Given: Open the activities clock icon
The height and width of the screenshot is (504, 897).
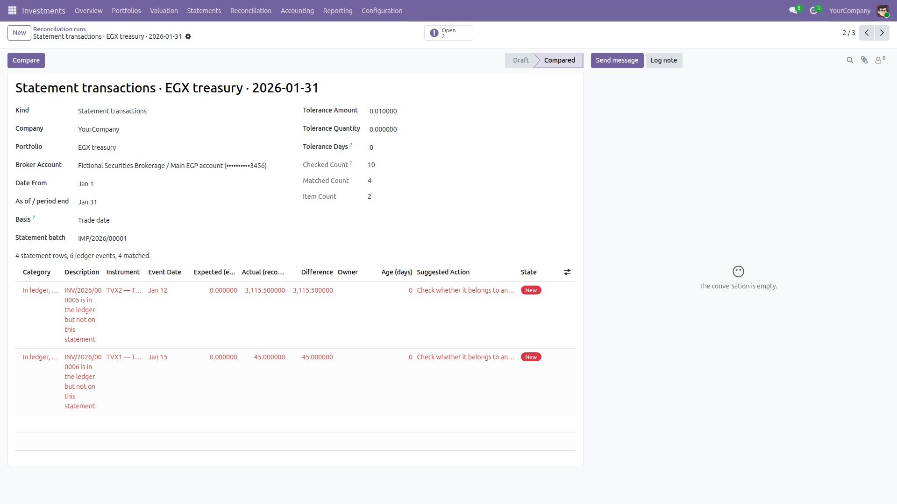Looking at the screenshot, I should (x=813, y=10).
